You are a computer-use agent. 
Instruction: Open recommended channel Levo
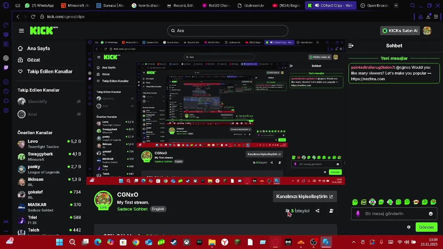click(x=49, y=144)
